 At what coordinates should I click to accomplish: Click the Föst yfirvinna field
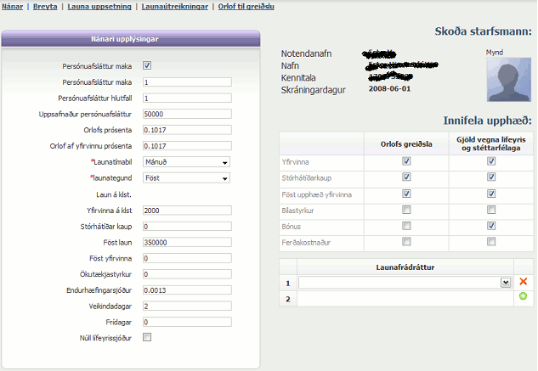[187, 258]
